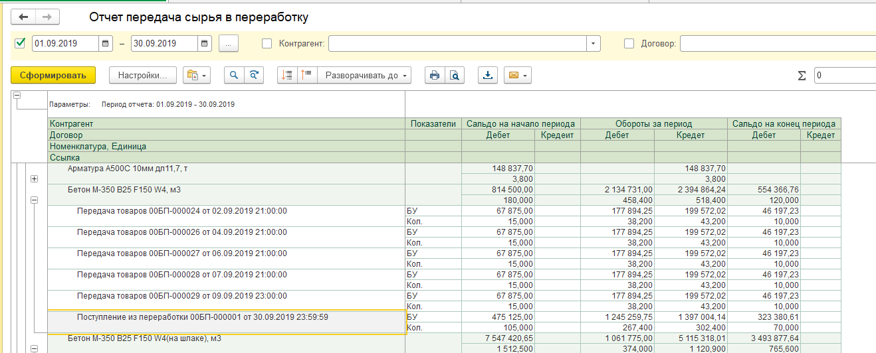Viewport: 876px width, 353px height.
Task: Open calendar for end date 30.09.2019
Action: [x=205, y=44]
